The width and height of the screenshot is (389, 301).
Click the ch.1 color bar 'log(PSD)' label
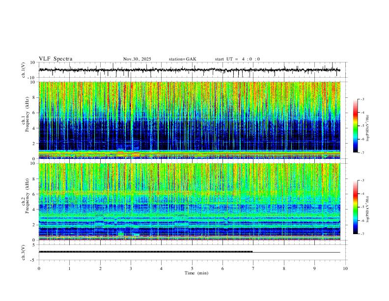coord(368,128)
